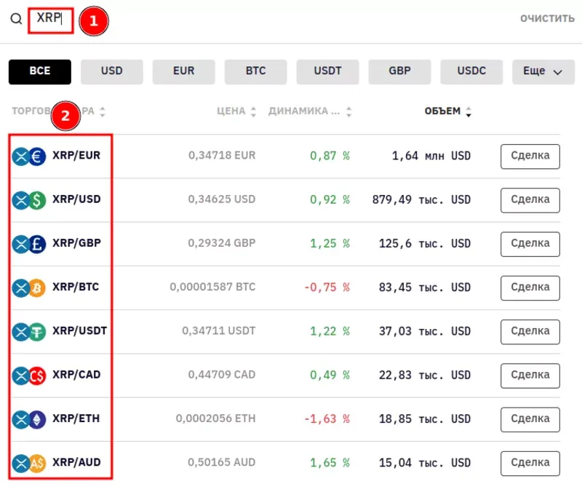Click the XRP/USD pair coin icons
The height and width of the screenshot is (484, 582).
coord(29,200)
